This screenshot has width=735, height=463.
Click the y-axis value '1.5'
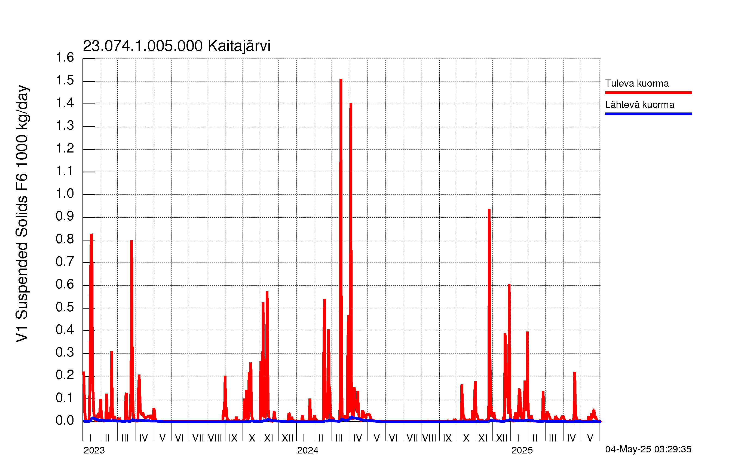point(65,80)
